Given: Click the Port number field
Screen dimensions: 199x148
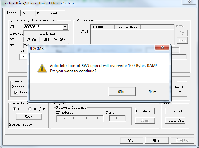Looking at the screenshot, I should [117, 118].
